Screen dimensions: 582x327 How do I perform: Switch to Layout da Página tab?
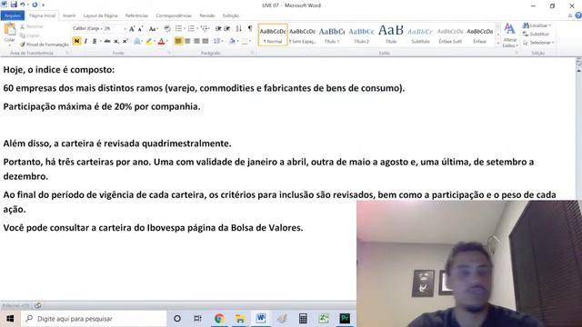click(x=100, y=15)
